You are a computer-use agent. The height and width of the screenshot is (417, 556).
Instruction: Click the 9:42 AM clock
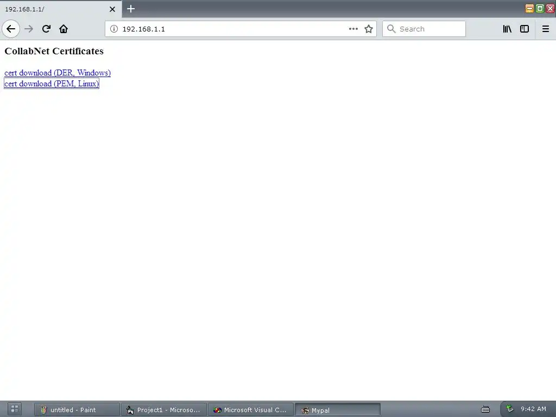(x=533, y=409)
